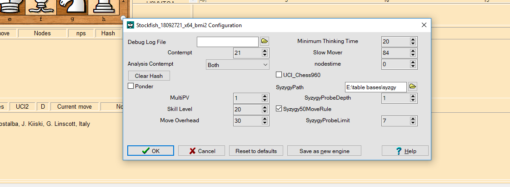510x187 pixels.
Task: Increase Contempt value with up arrow
Action: click(x=265, y=50)
